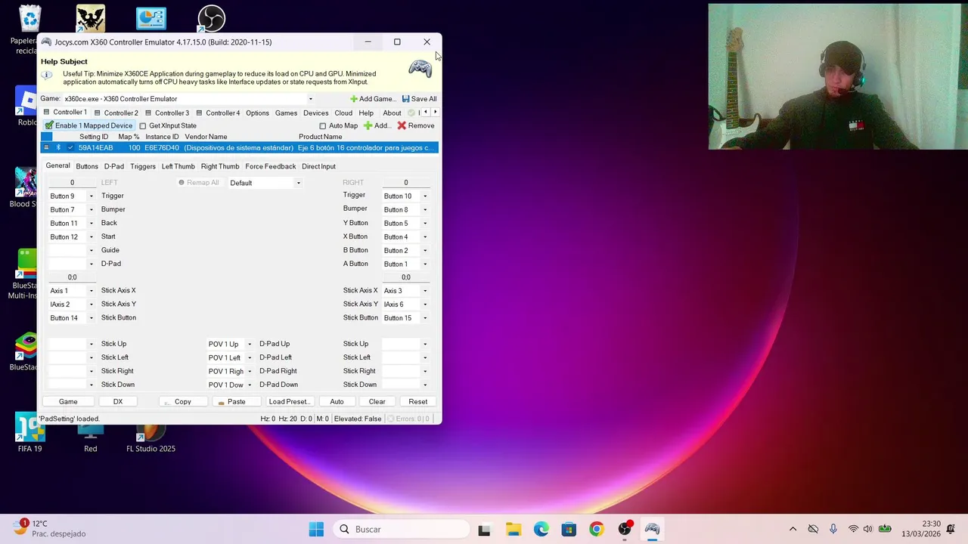The width and height of the screenshot is (968, 544).
Task: Click the red X Remove button
Action: click(416, 125)
